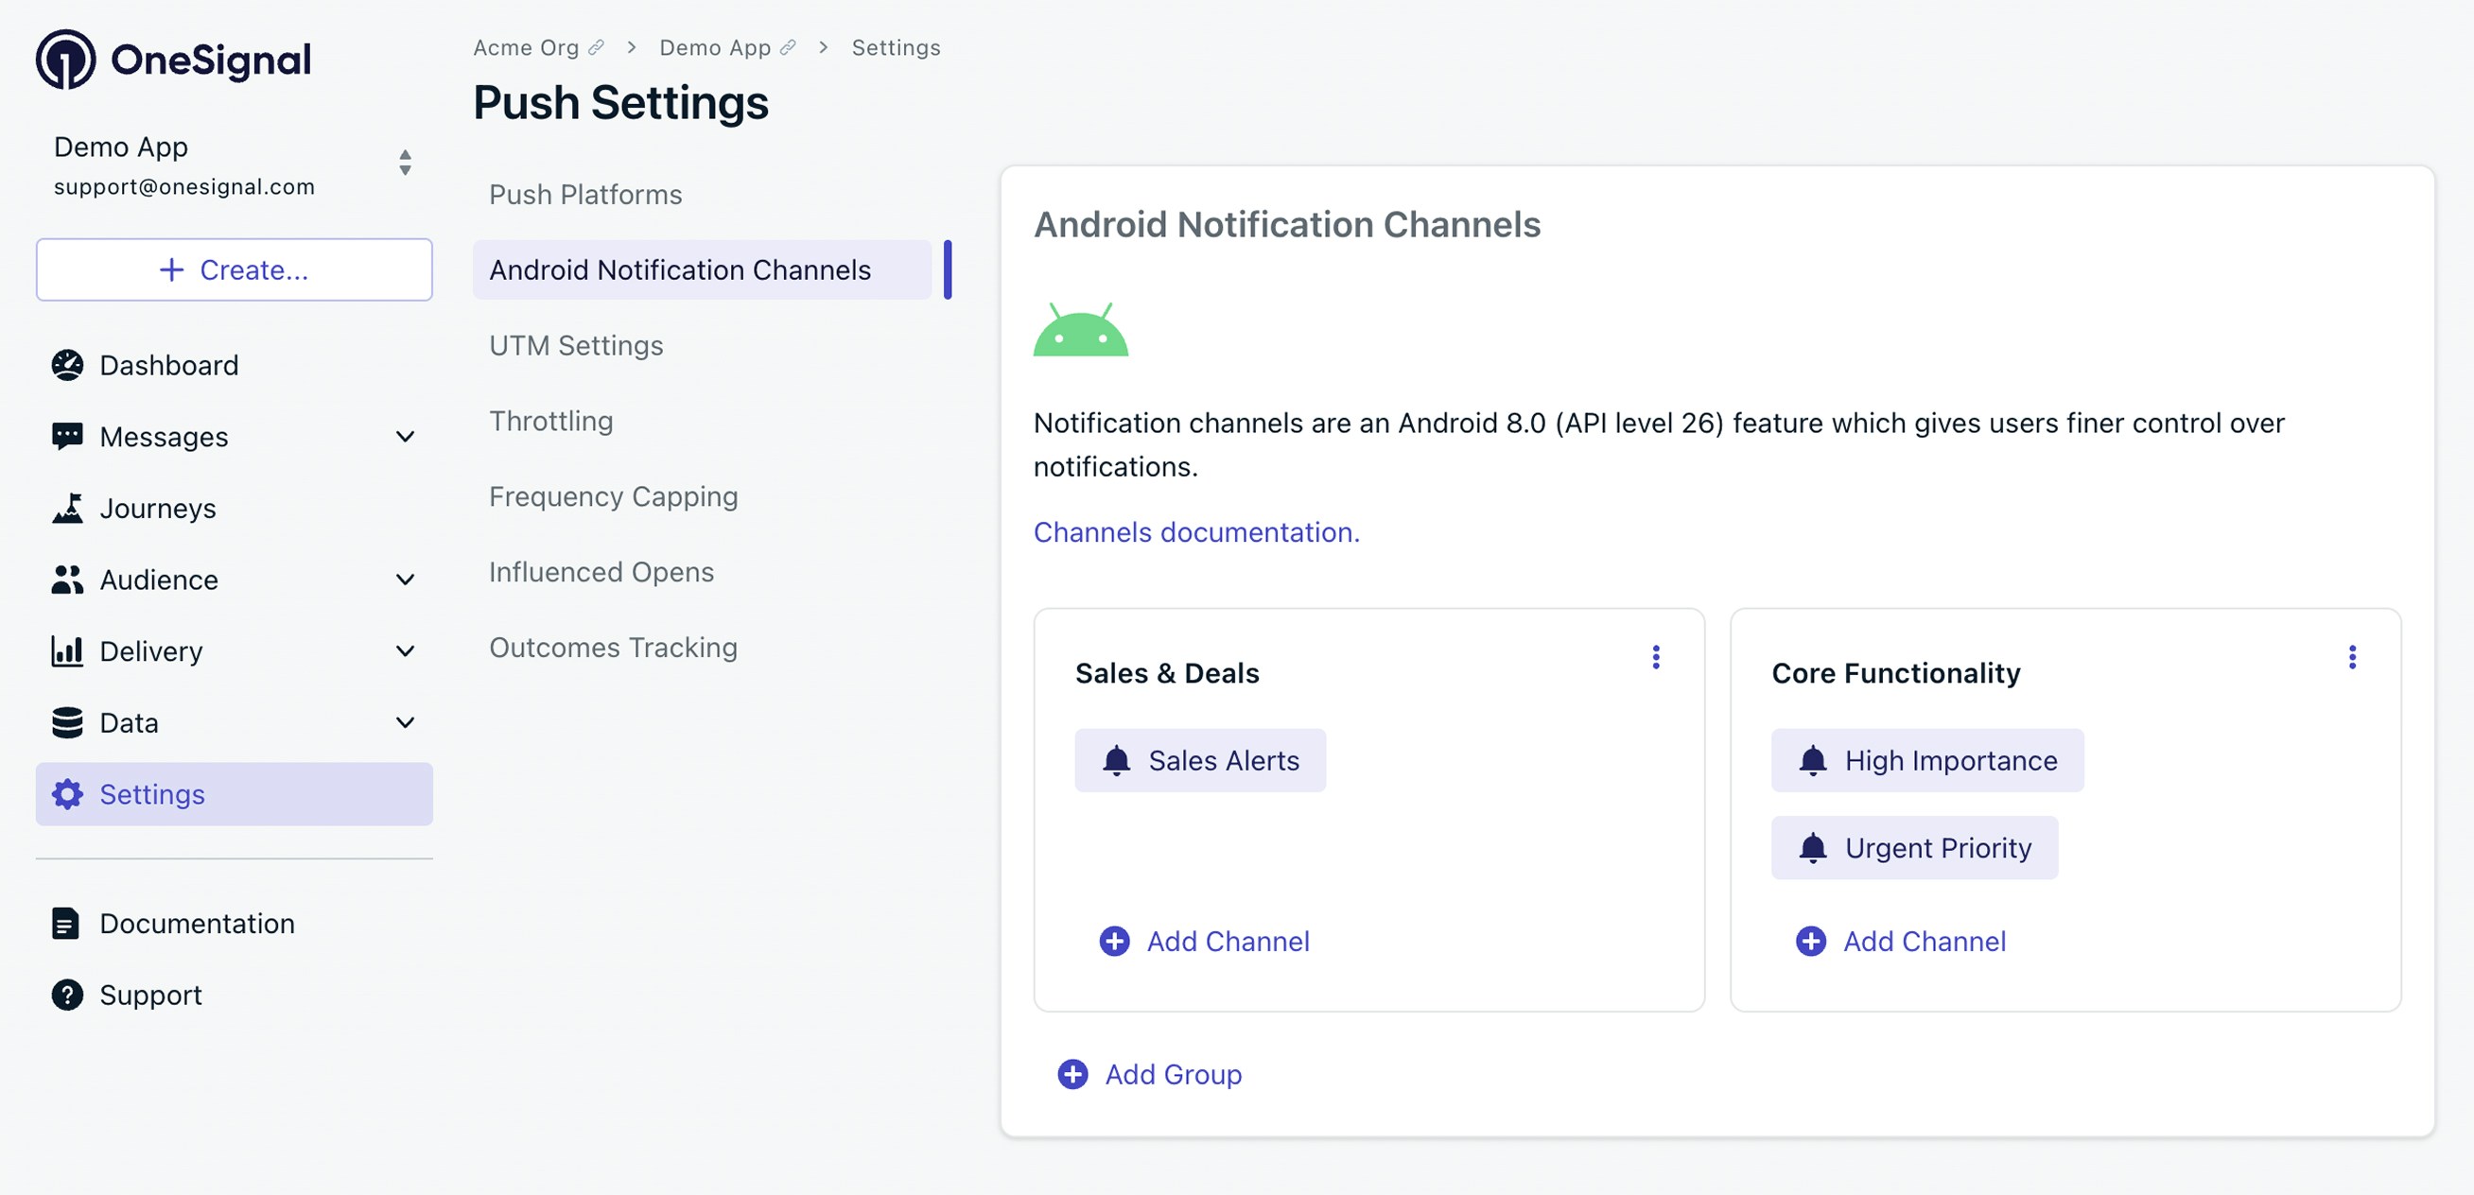This screenshot has height=1195, width=2474.
Task: Open the Dashboard gauge icon
Action: (66, 365)
